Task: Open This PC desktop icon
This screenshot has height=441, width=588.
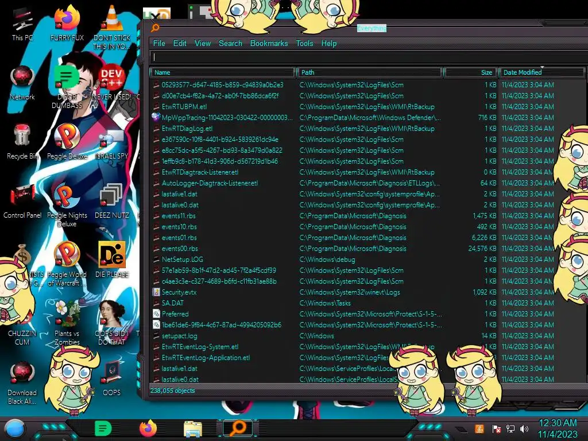Action: (x=22, y=24)
